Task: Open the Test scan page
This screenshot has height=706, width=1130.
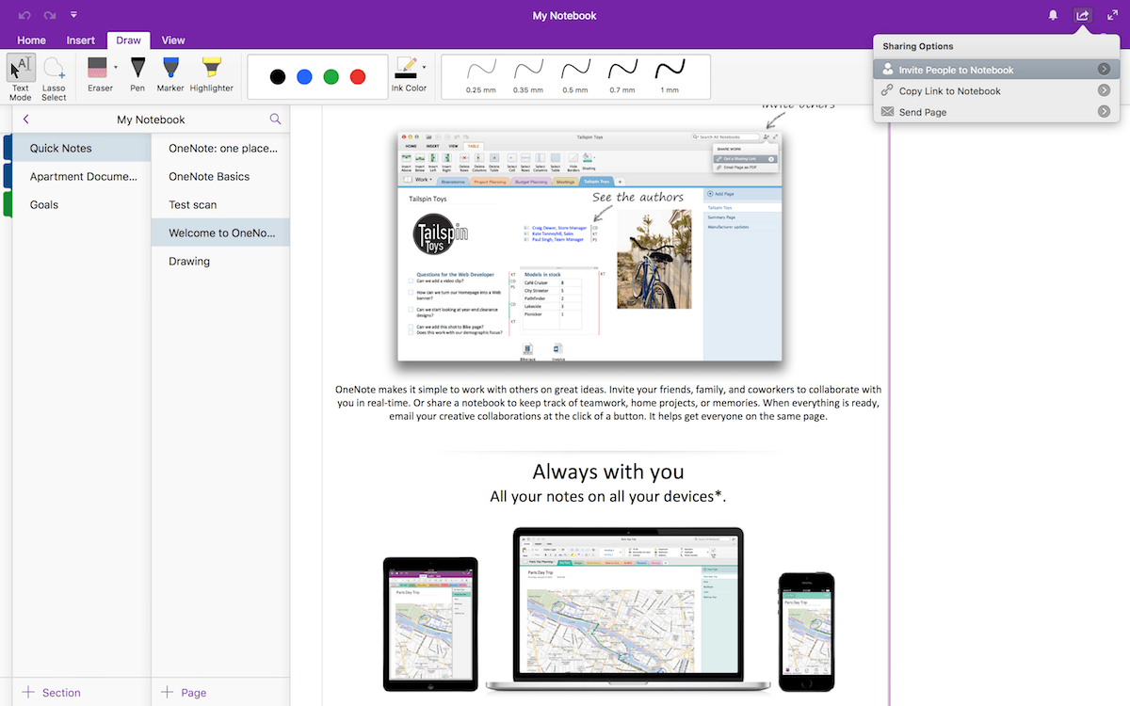Action: click(220, 204)
